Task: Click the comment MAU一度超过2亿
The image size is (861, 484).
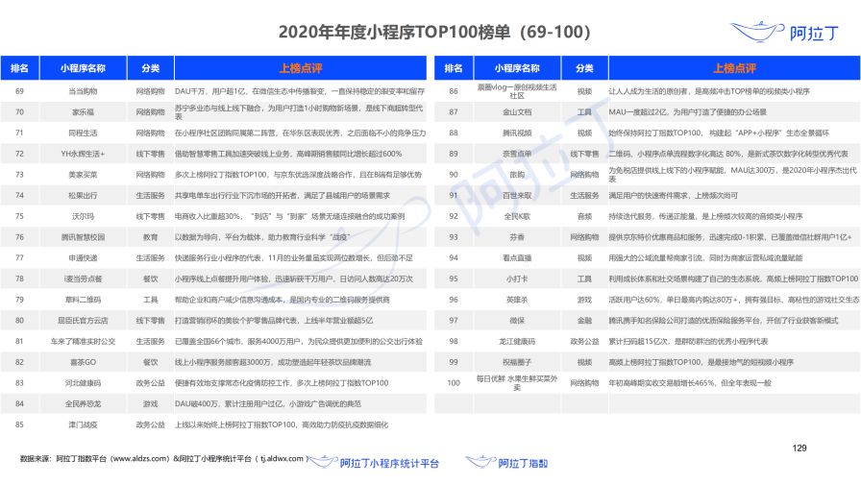Action: click(687, 112)
